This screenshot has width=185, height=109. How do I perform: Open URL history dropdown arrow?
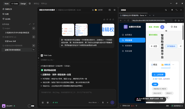(171, 21)
